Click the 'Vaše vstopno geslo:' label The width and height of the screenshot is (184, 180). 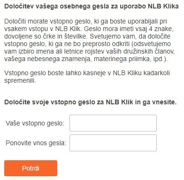(x=35, y=123)
